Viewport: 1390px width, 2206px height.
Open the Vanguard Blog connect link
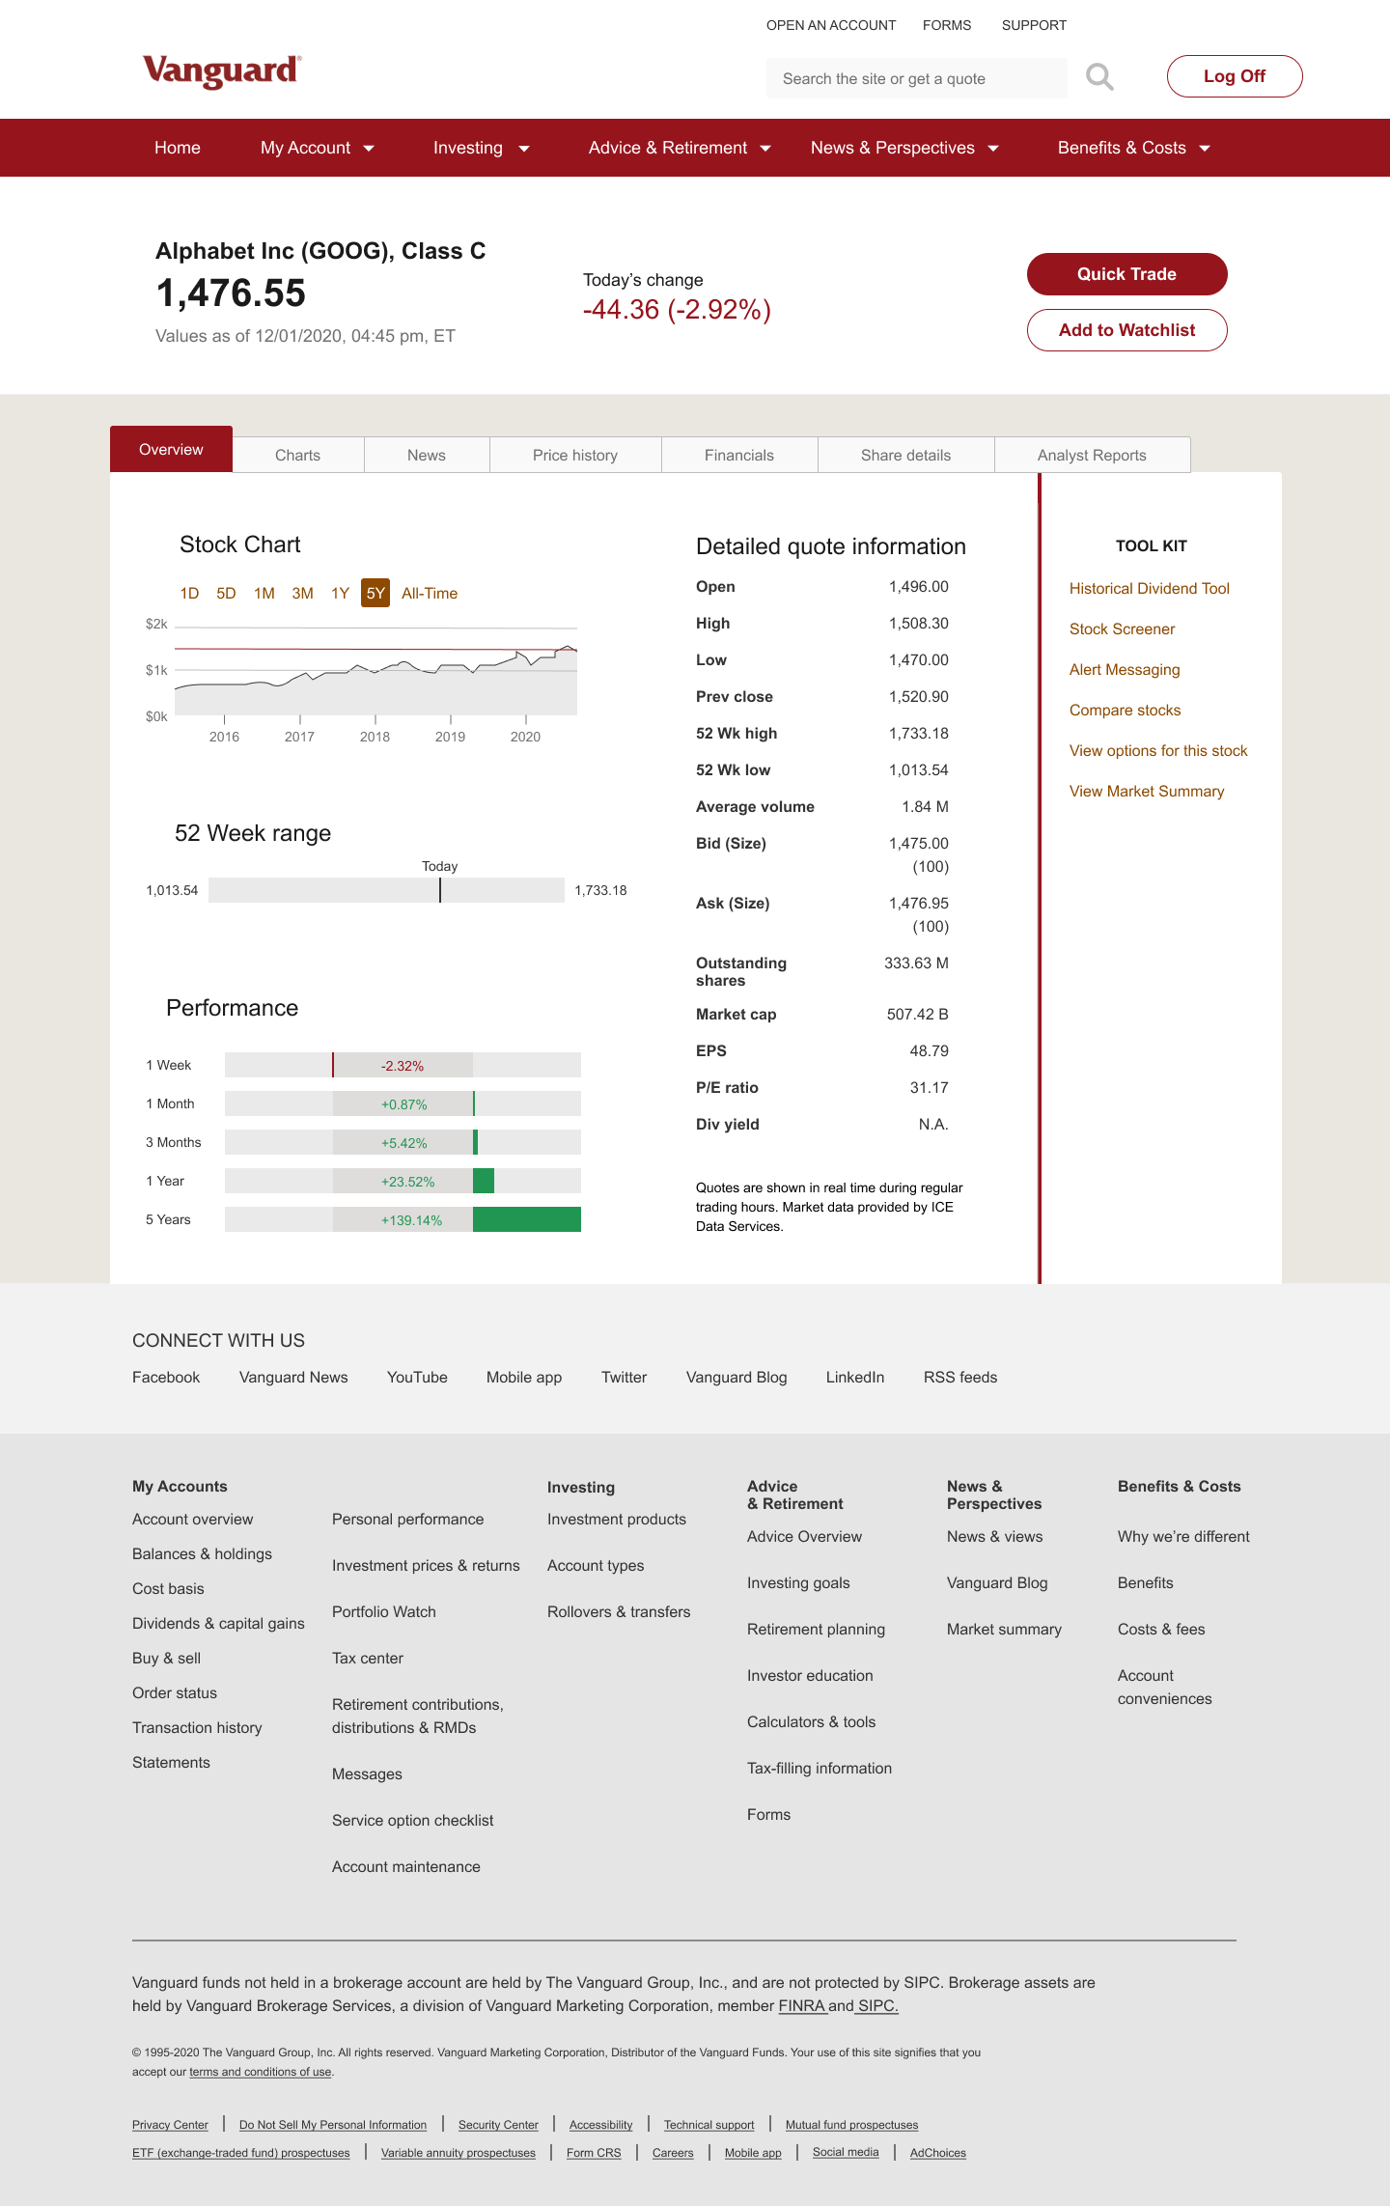(737, 1377)
